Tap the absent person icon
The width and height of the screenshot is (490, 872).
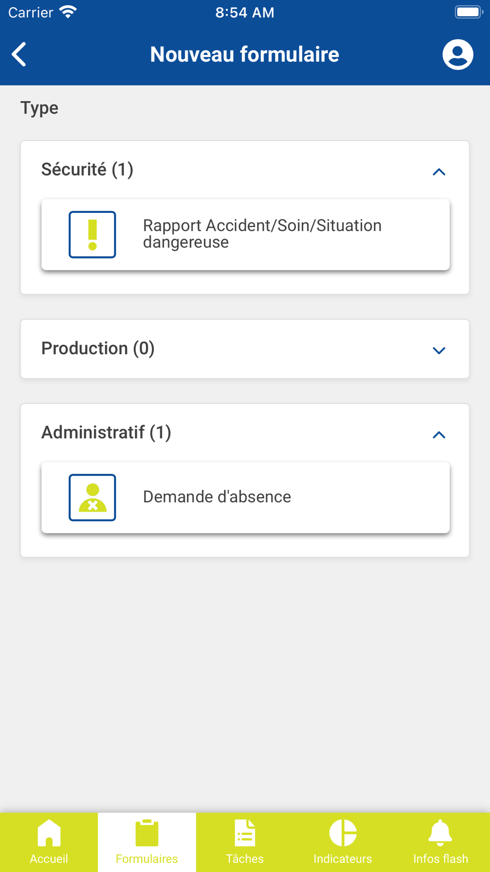tap(92, 497)
